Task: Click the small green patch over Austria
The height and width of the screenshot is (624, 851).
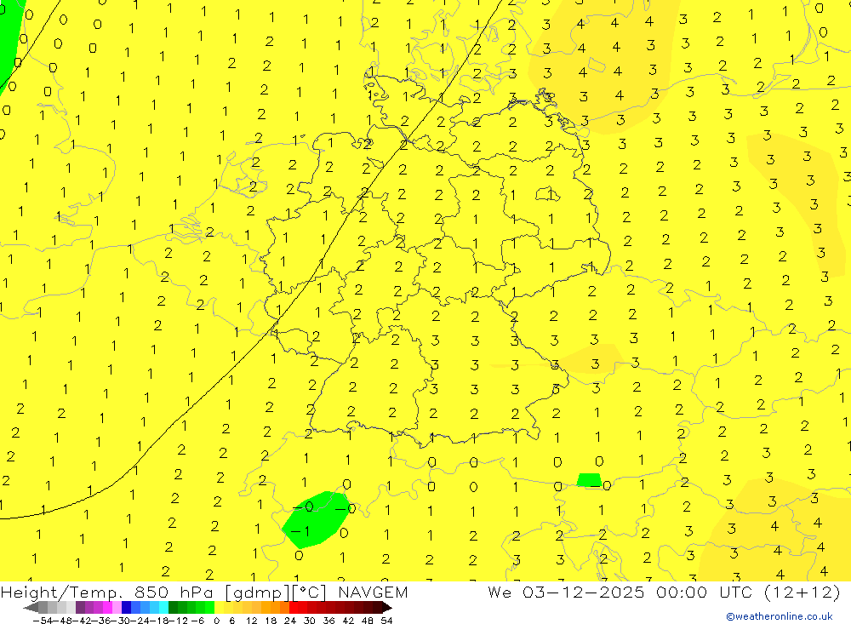Action: coord(589,480)
